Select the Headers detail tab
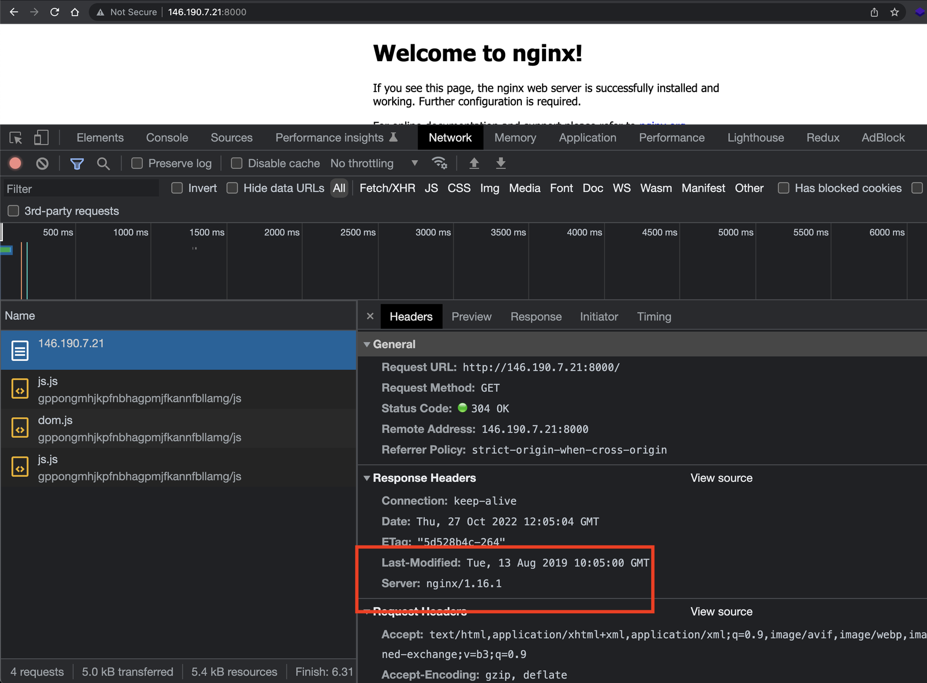Image resolution: width=927 pixels, height=683 pixels. click(411, 316)
